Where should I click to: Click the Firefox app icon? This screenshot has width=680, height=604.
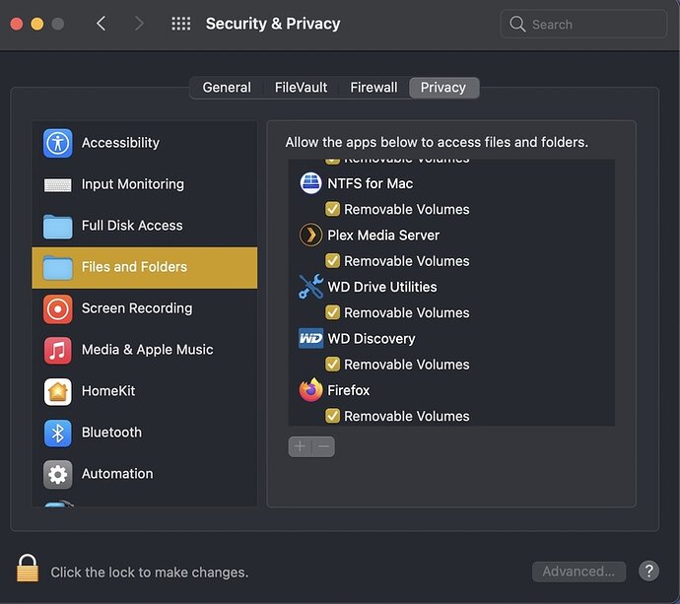pos(310,390)
